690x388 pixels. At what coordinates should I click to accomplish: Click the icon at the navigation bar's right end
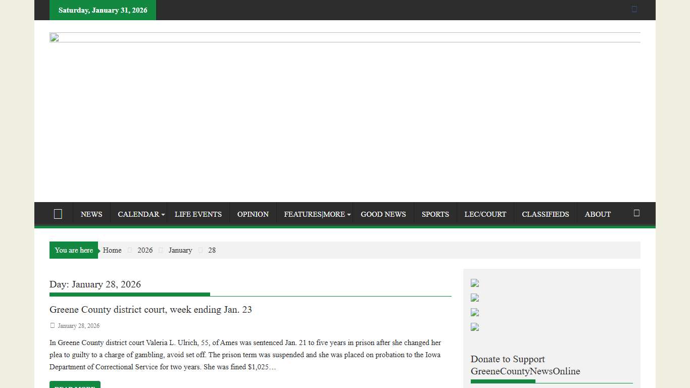click(636, 213)
